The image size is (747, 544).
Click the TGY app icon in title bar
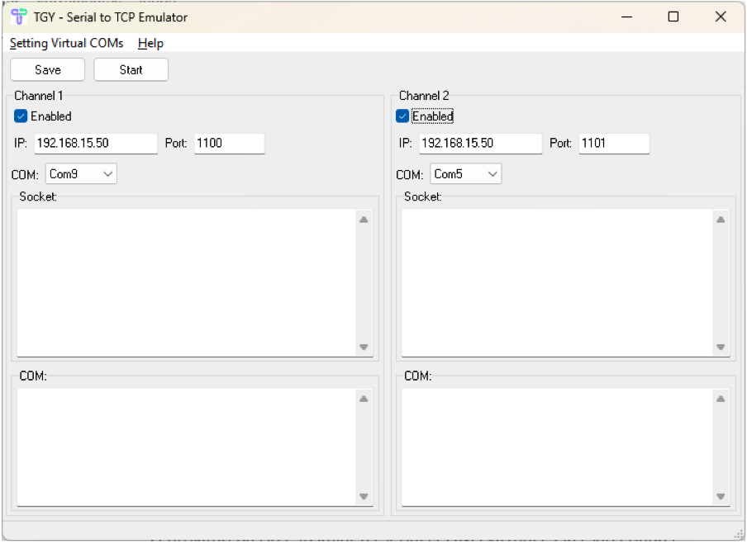pyautogui.click(x=18, y=17)
